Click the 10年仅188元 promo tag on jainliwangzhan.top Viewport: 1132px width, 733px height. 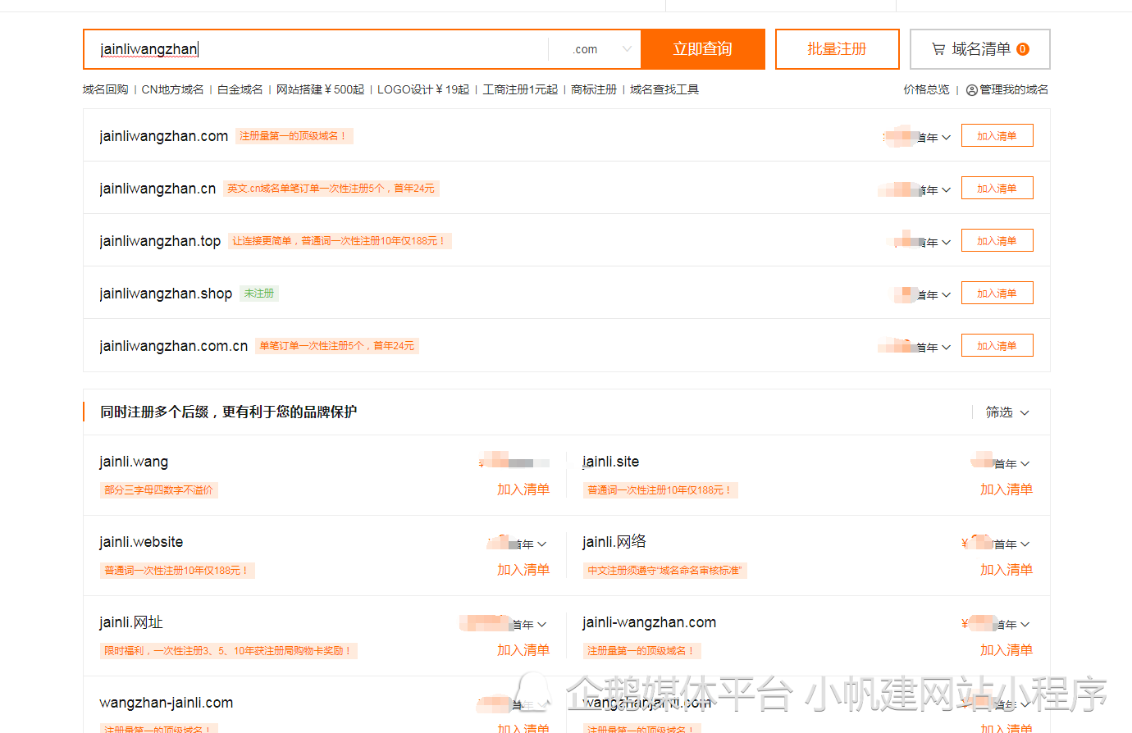340,241
